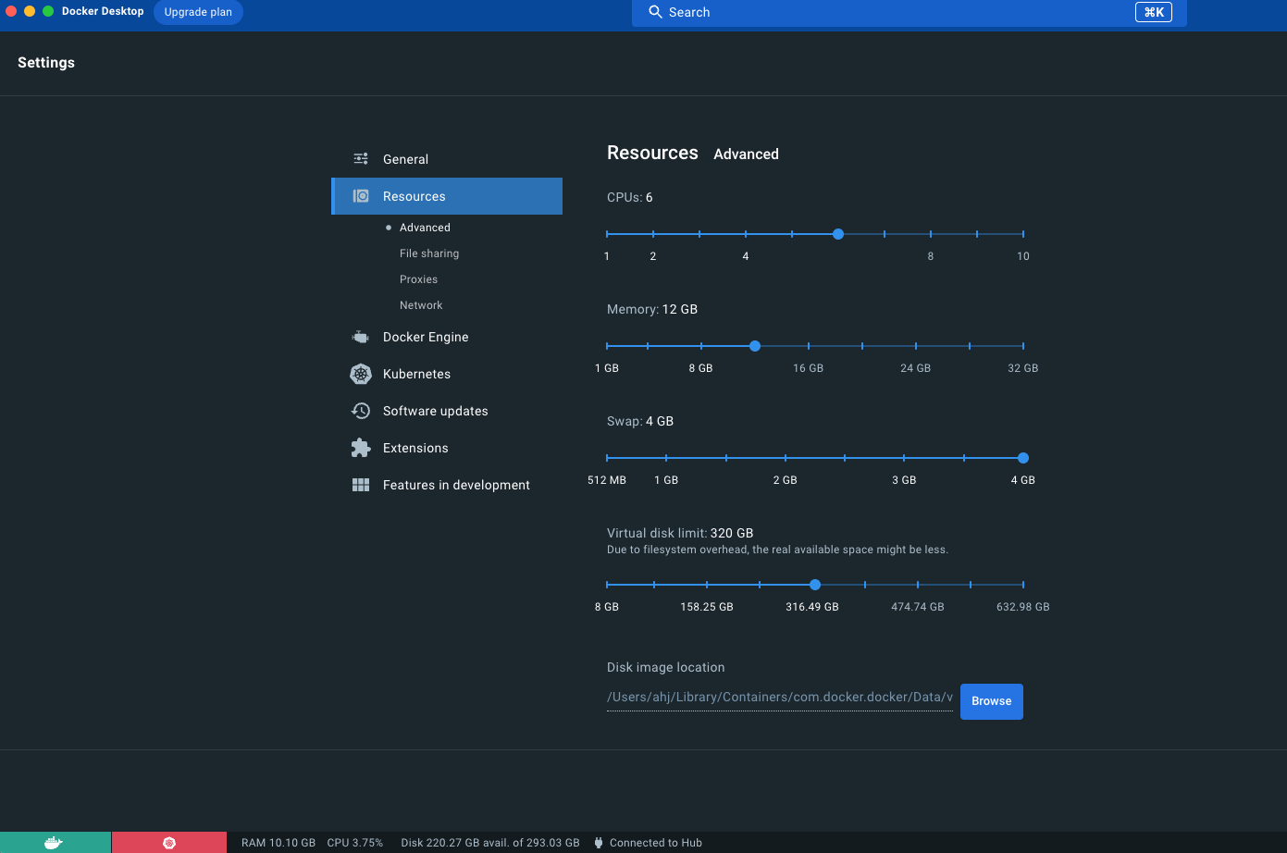Click the Memory slider handle at 12 GB
The height and width of the screenshot is (853, 1287).
(x=755, y=346)
